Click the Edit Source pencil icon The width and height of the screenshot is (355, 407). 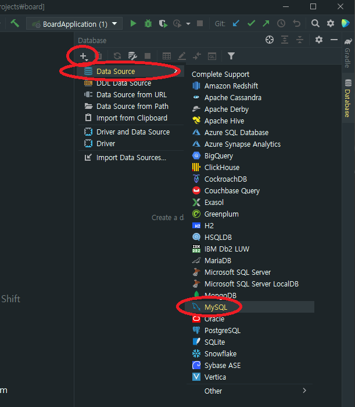[182, 56]
